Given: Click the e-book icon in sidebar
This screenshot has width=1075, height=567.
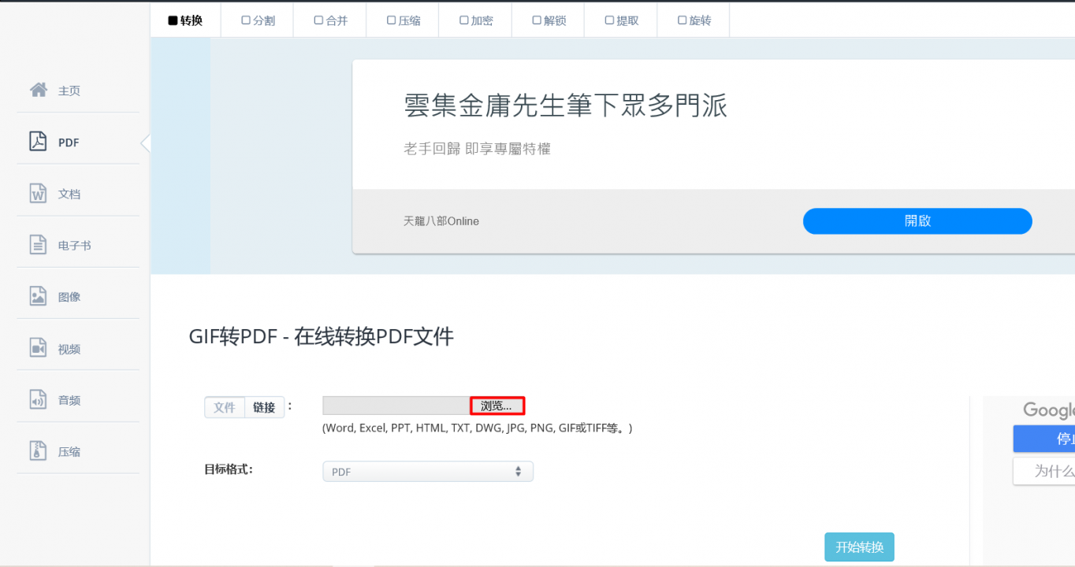Looking at the screenshot, I should (38, 245).
